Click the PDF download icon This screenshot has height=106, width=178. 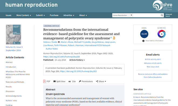coord(44,81)
